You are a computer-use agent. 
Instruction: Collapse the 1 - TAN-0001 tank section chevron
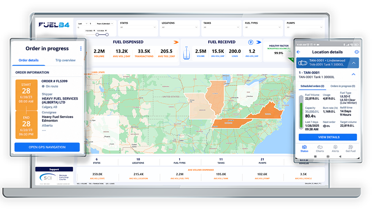tap(353, 74)
